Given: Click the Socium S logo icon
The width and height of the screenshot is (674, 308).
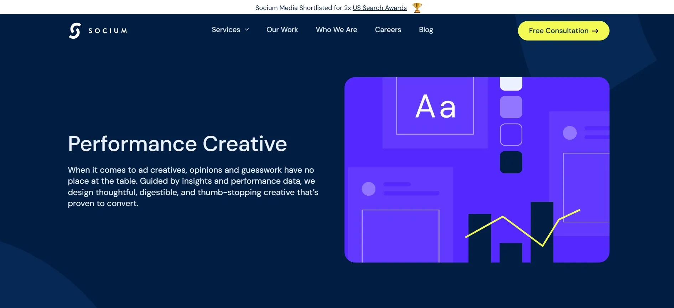Looking at the screenshot, I should pyautogui.click(x=75, y=31).
